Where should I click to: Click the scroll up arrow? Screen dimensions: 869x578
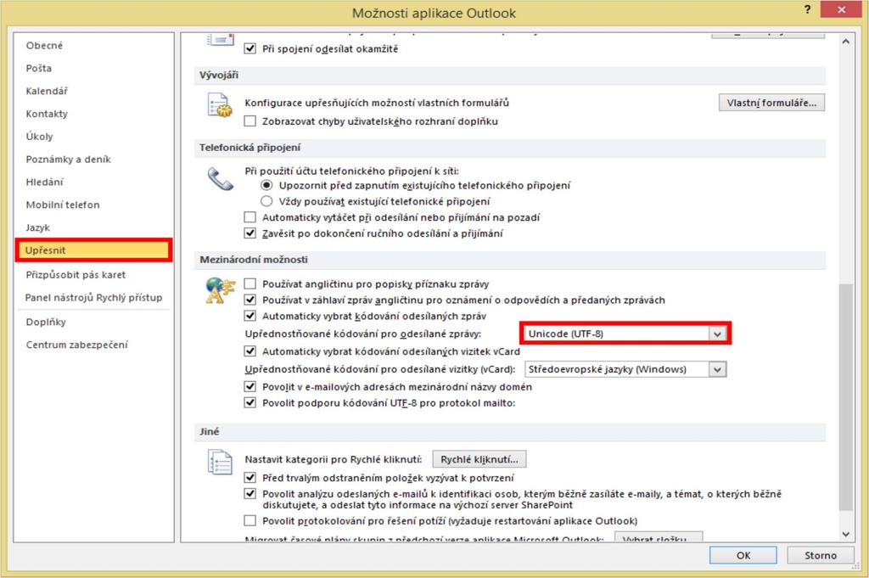coord(845,42)
